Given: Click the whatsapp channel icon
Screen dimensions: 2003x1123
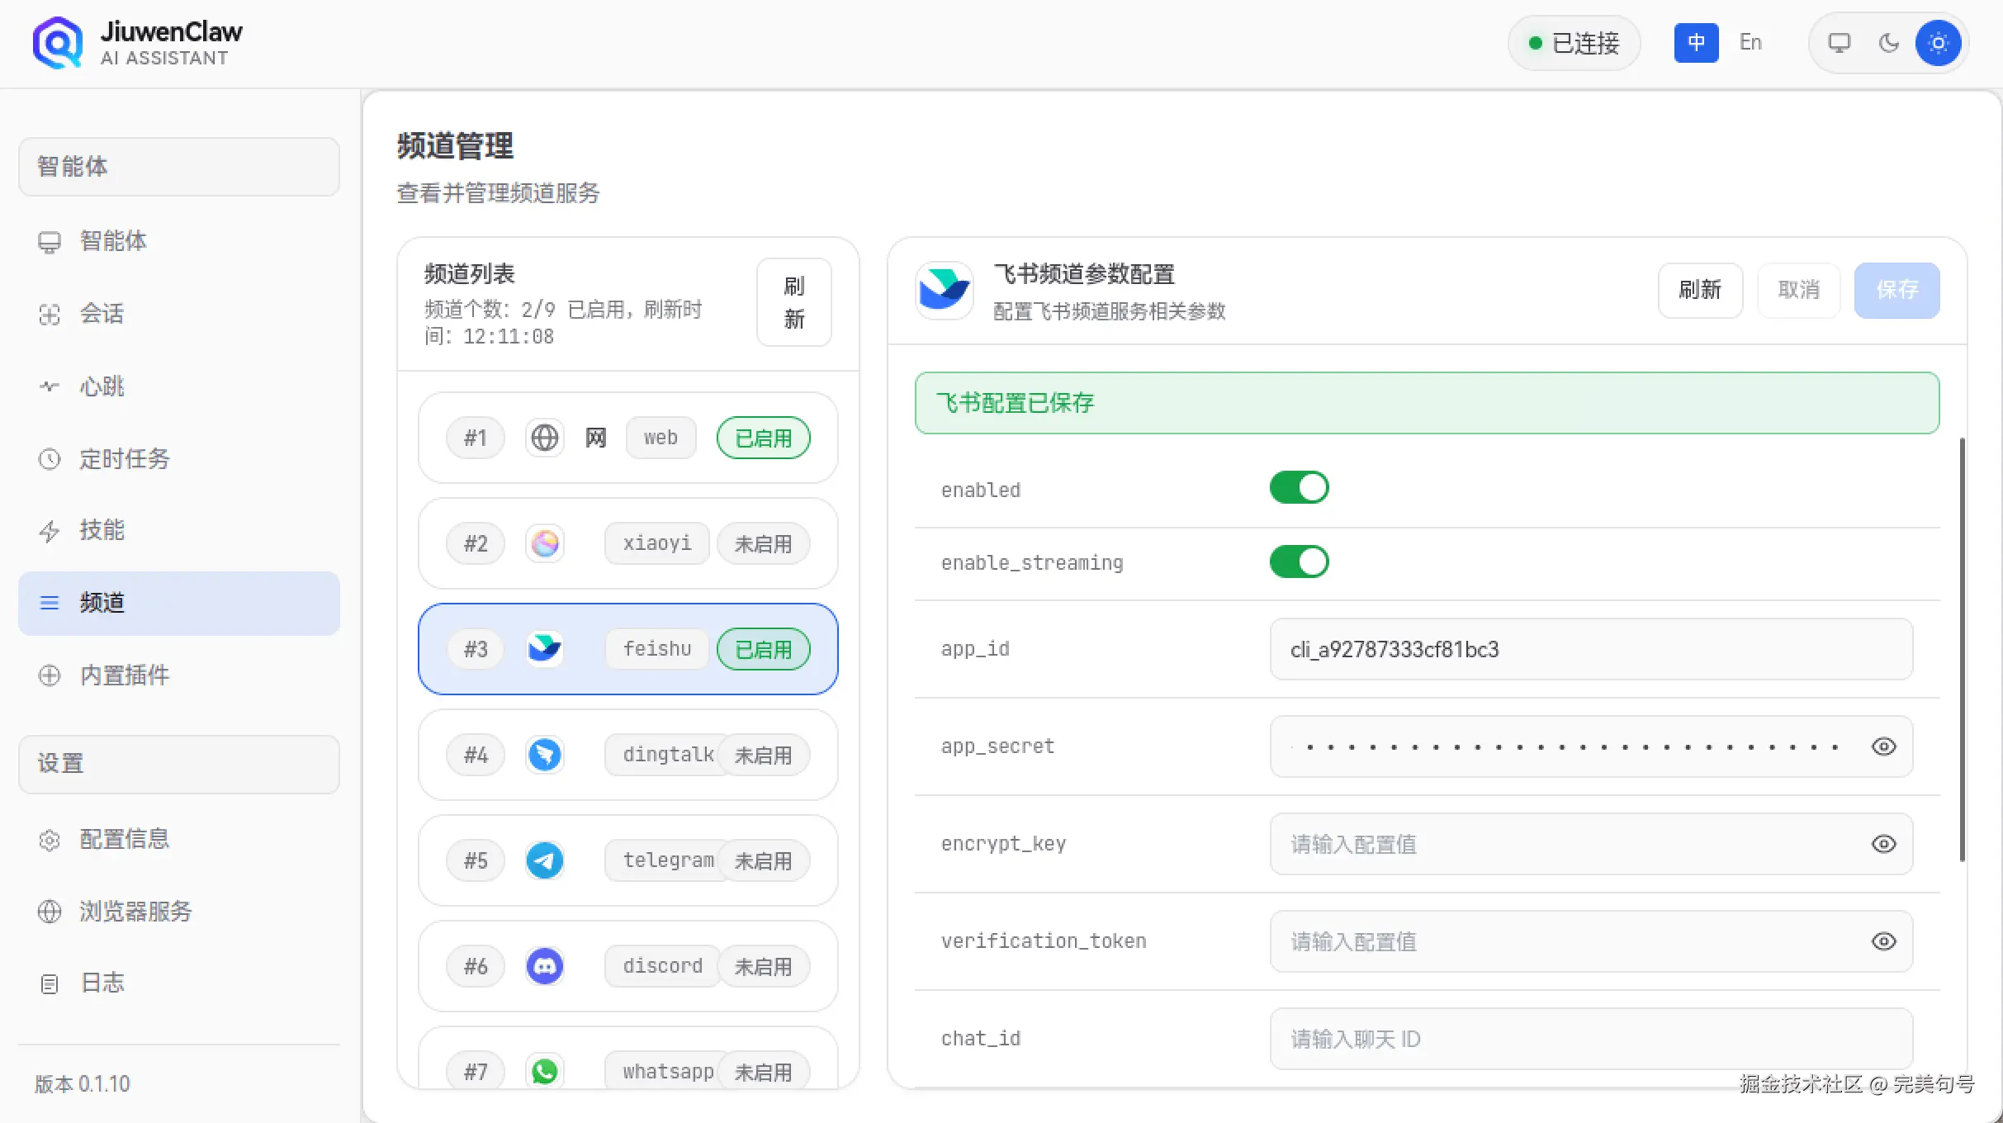Looking at the screenshot, I should (544, 1072).
